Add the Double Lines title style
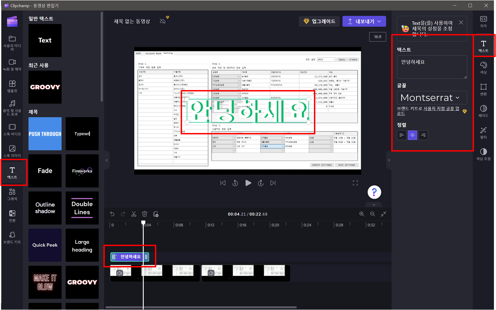This screenshot has height=310, width=496. [82, 208]
